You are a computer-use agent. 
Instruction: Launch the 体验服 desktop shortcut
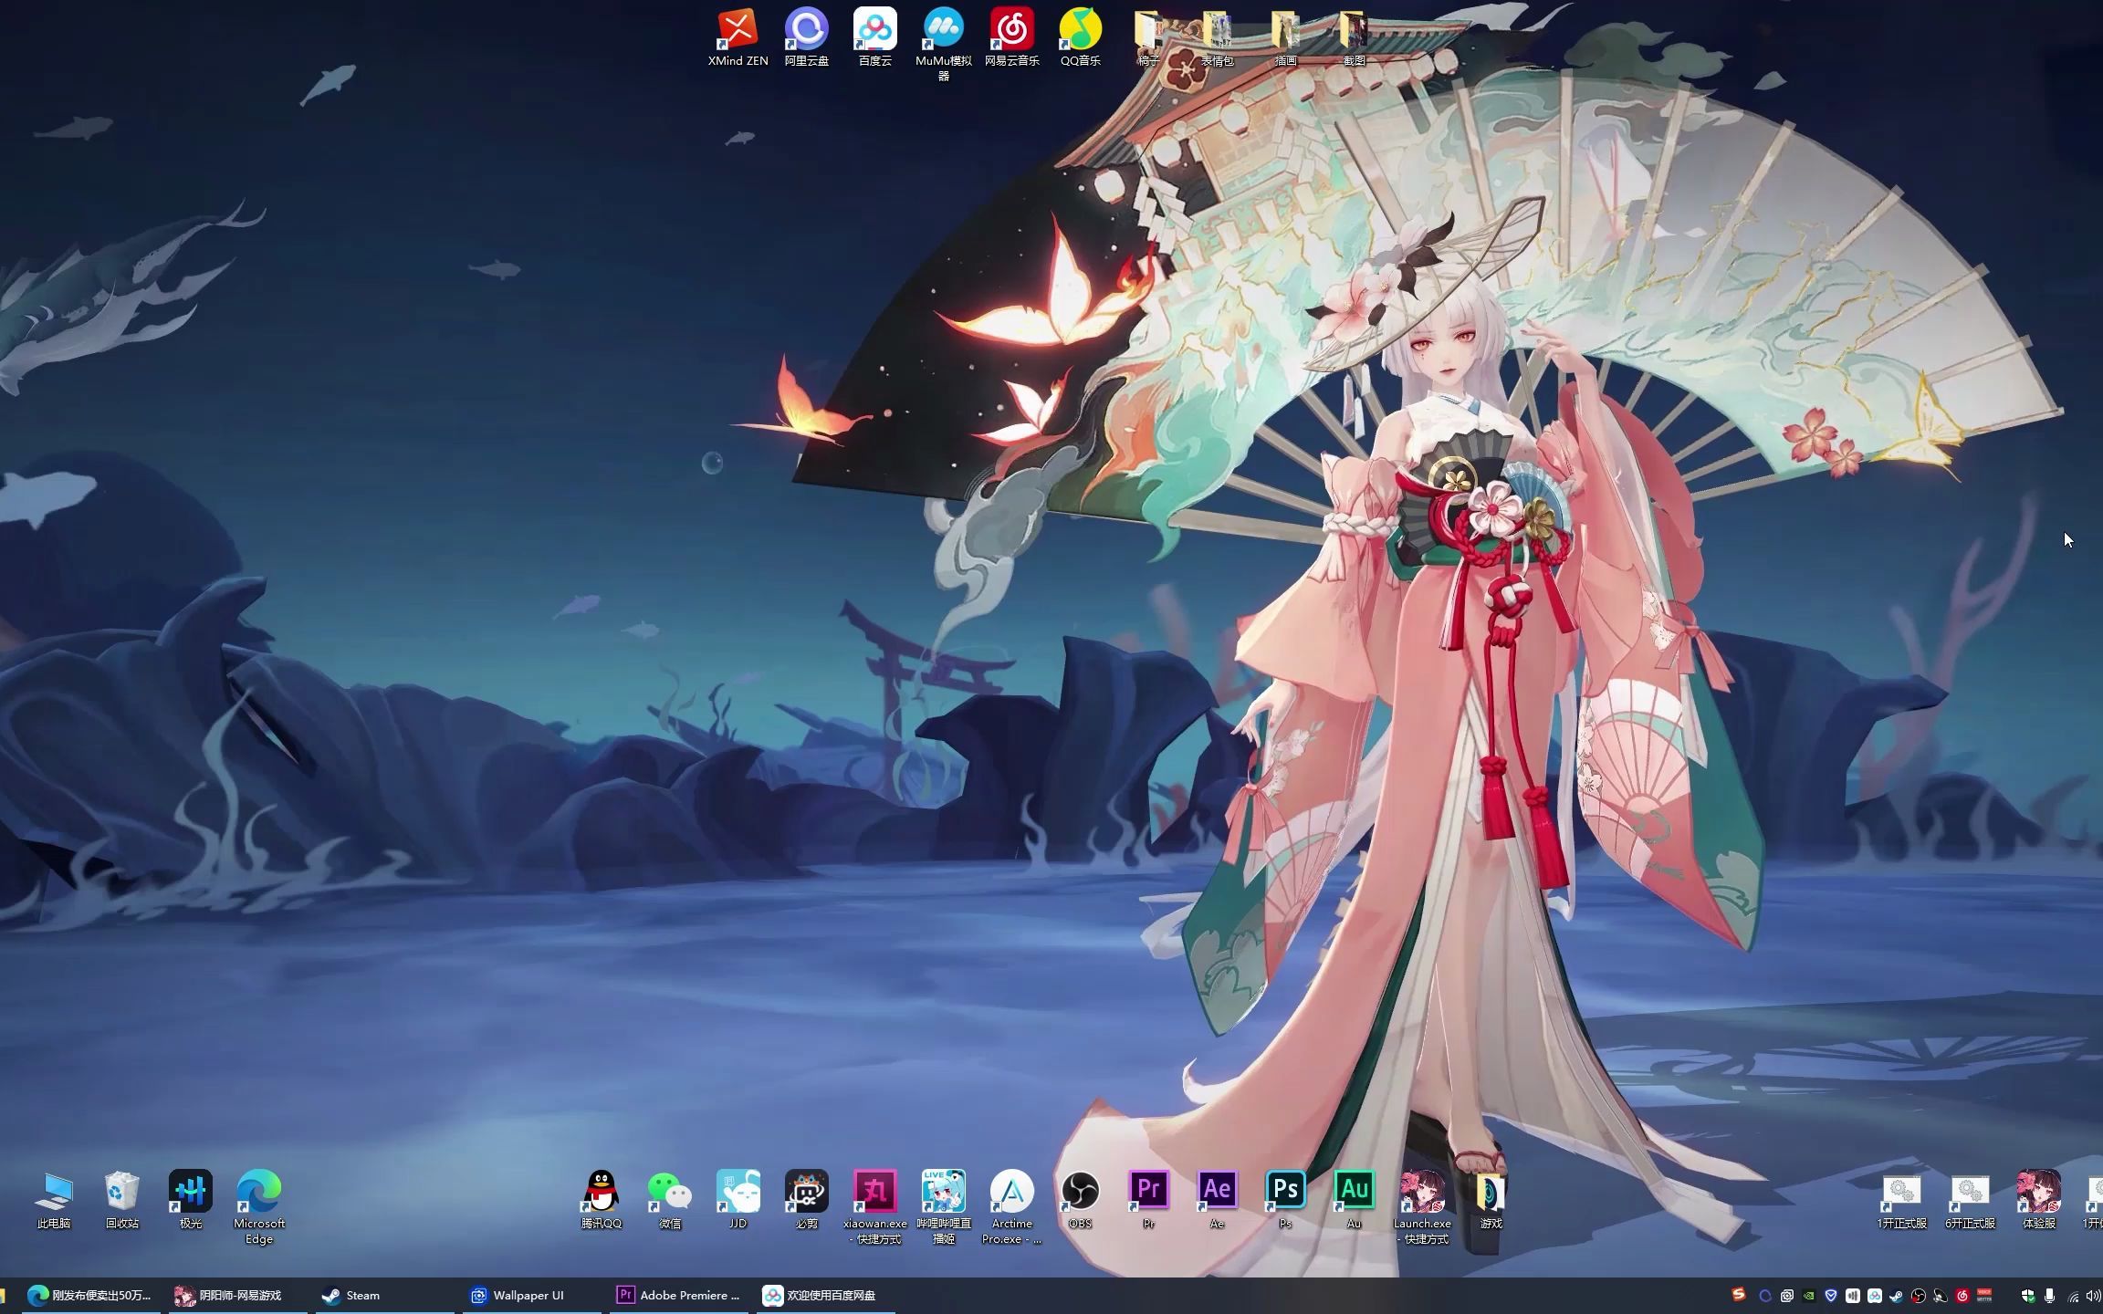click(x=2039, y=1201)
